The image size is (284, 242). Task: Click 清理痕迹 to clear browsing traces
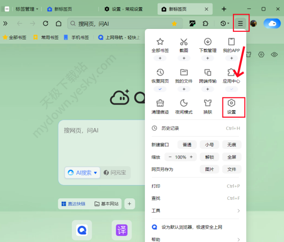pyautogui.click(x=160, y=106)
